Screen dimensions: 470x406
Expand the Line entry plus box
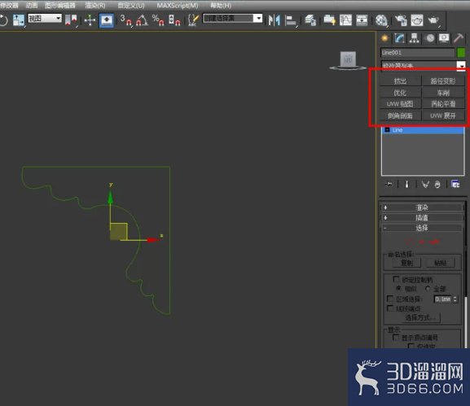pos(387,129)
